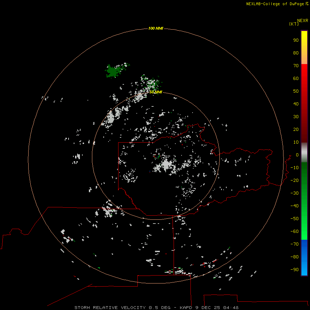Click the STORM RELATIVE VELOCITY product title
The image size is (310, 310).
(110, 308)
